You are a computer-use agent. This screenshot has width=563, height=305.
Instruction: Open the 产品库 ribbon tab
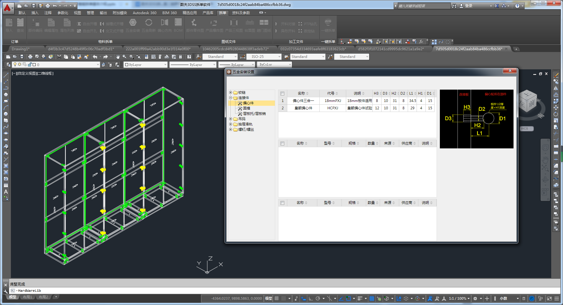click(x=208, y=13)
